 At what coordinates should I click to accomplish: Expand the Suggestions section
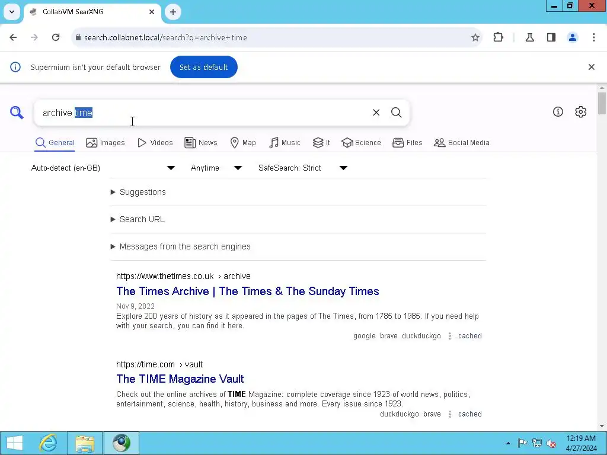[142, 193]
